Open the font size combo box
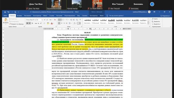The image size is (174, 98). click(40, 20)
